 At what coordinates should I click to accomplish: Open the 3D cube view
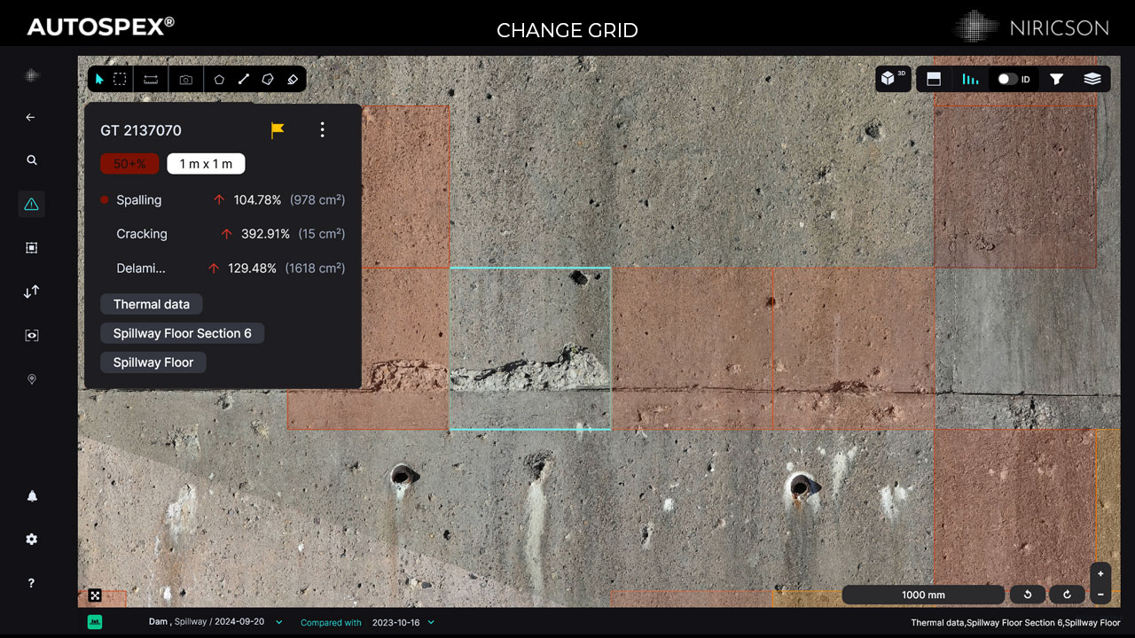click(890, 79)
